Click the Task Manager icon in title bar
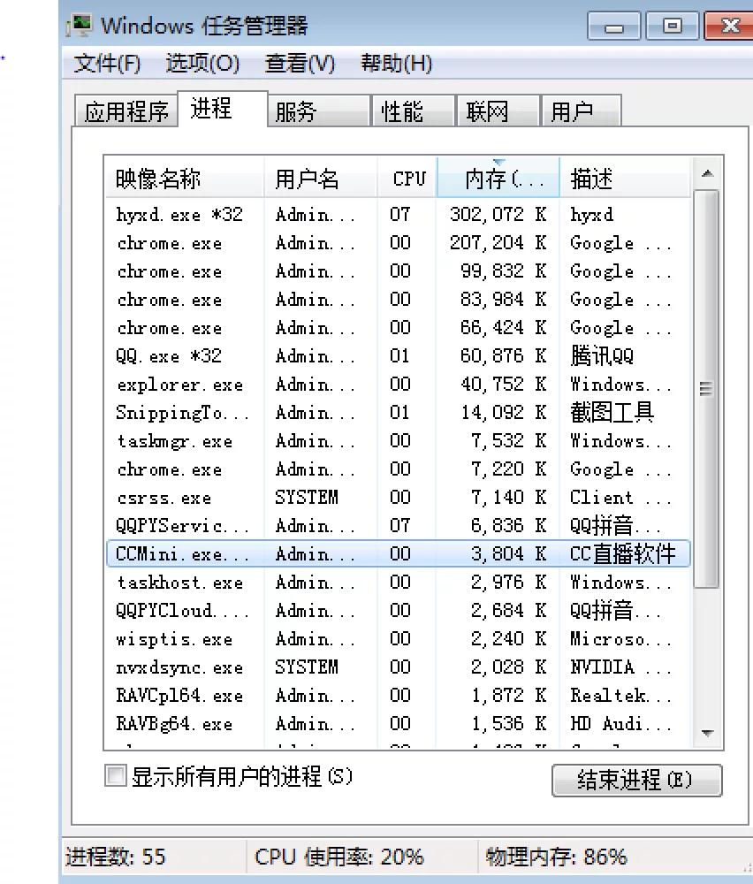Viewport: 753px width, 884px height. click(82, 25)
